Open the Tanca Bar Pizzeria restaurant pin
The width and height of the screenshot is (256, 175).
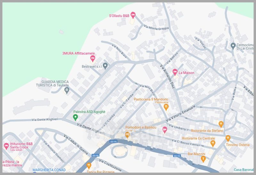point(89,166)
